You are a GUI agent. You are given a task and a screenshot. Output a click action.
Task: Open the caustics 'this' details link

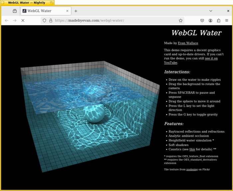tap(192, 149)
